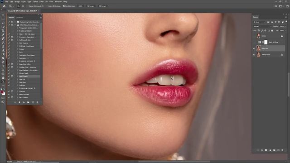The height and width of the screenshot is (163, 290).
Task: Create new action set folder icon
Action: tap(28, 102)
